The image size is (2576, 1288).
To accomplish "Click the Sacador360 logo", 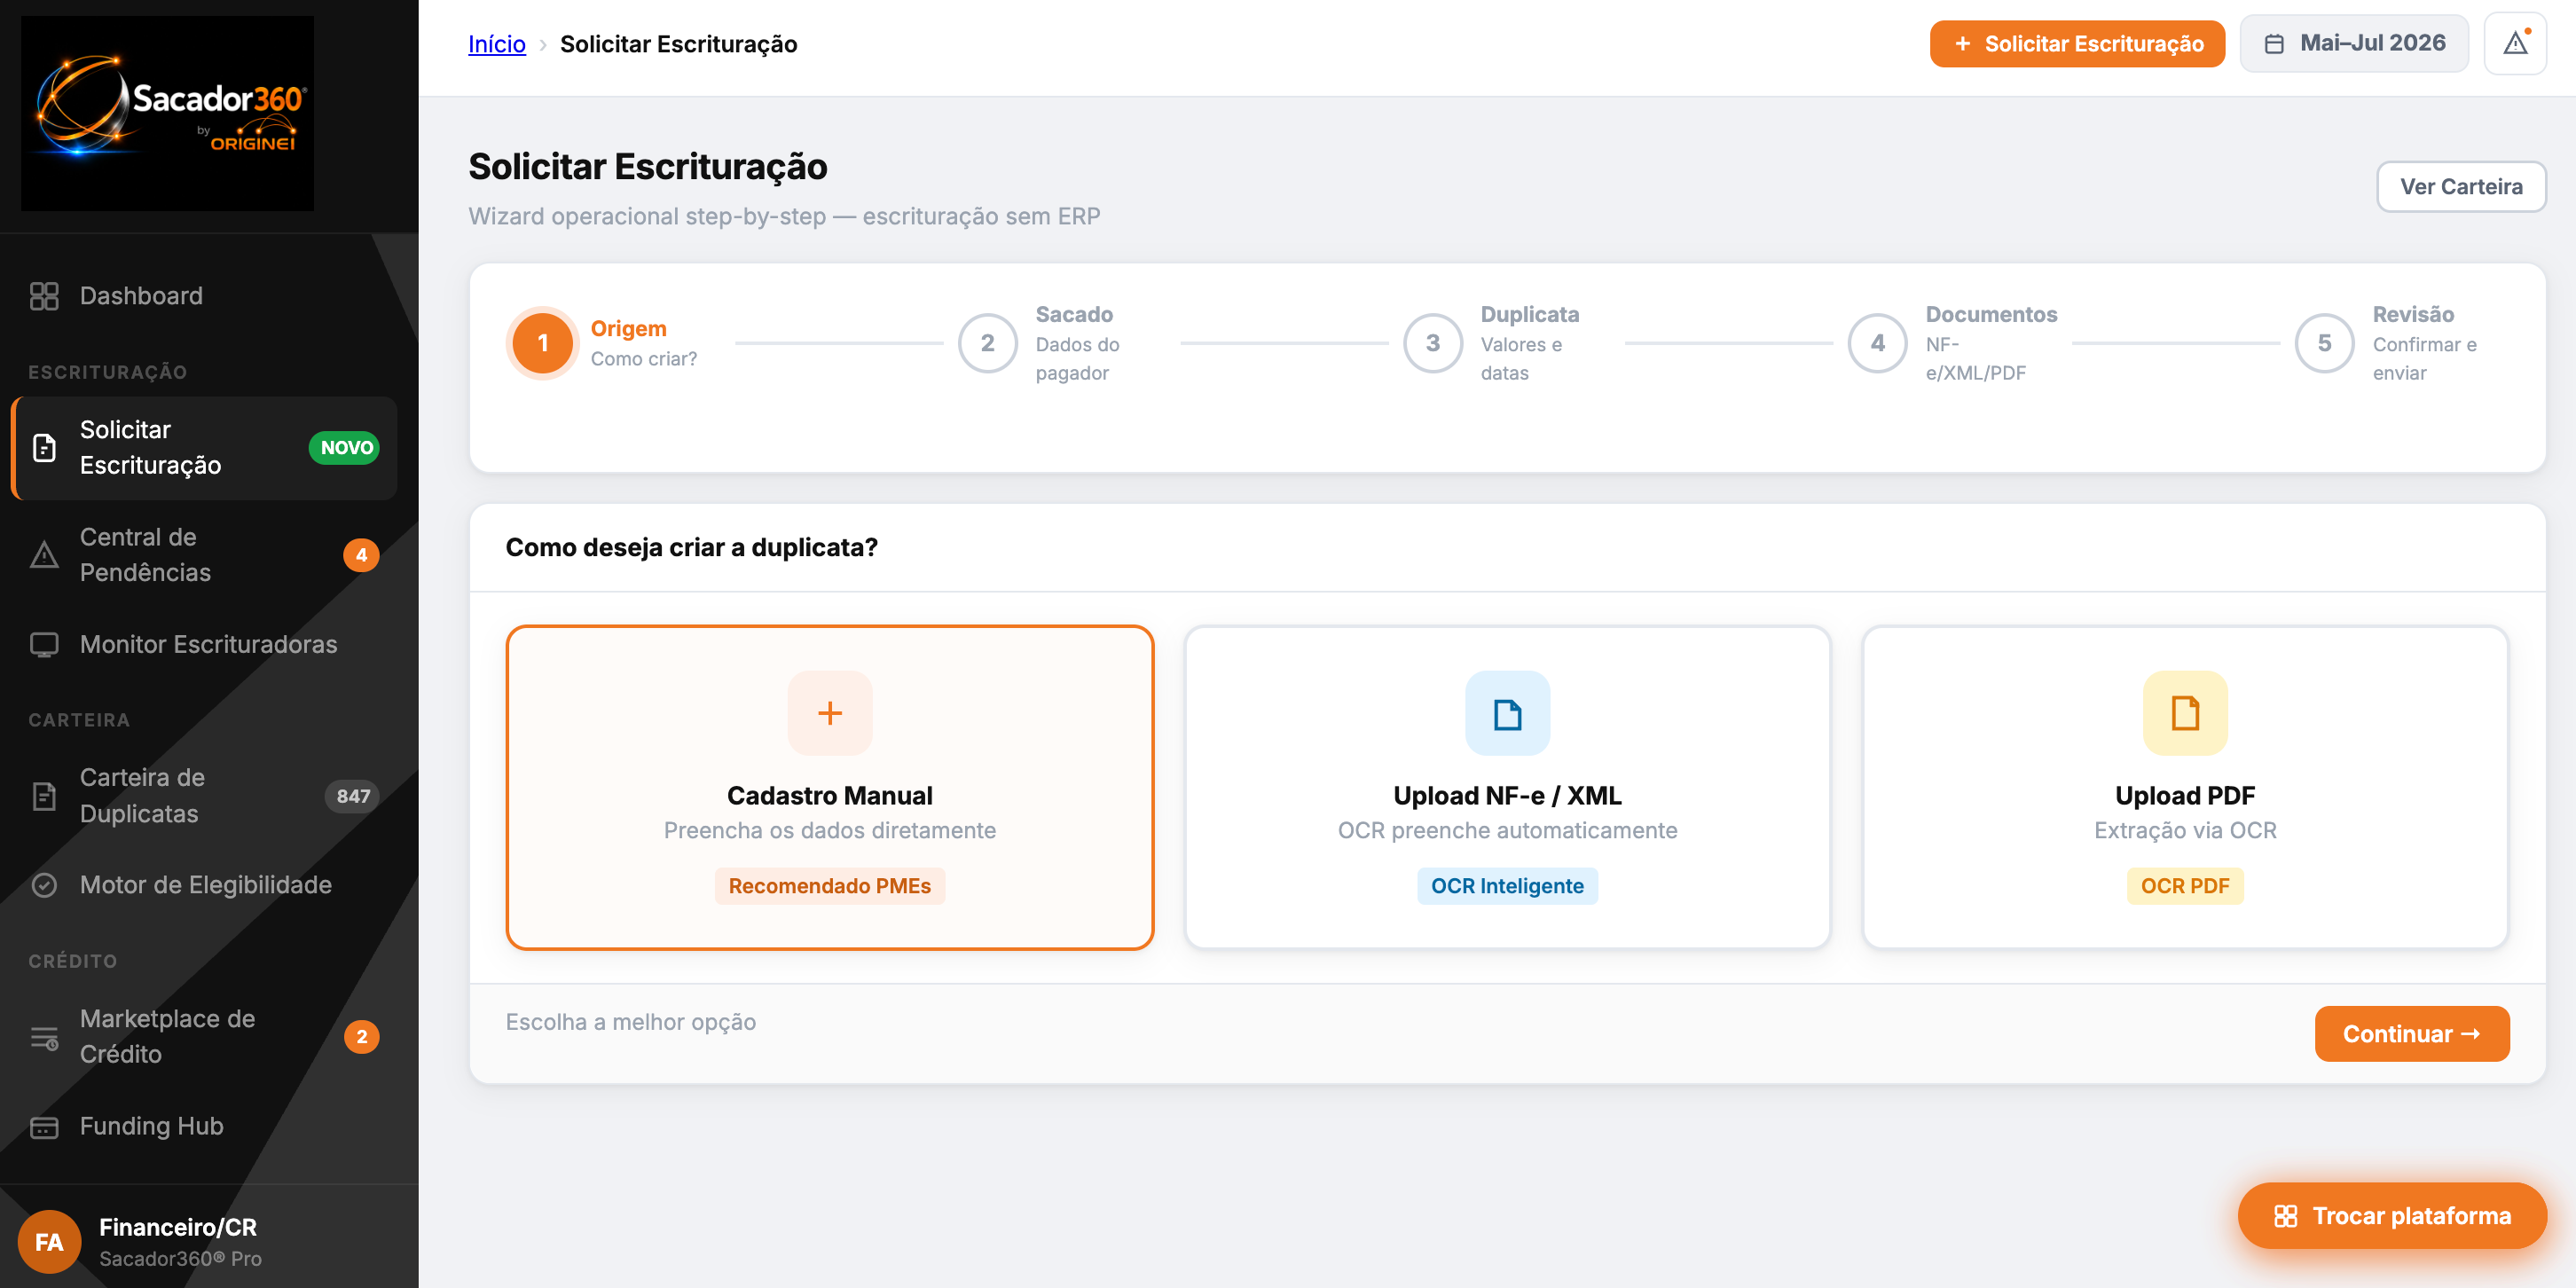I will click(167, 113).
